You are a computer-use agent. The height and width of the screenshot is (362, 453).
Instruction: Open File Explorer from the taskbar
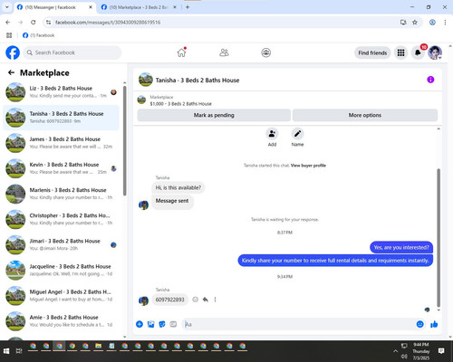98,347
